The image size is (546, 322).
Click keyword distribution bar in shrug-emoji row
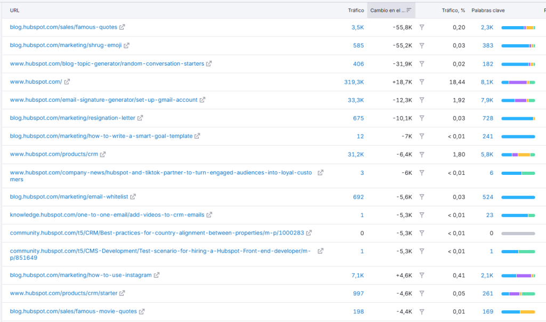click(518, 46)
